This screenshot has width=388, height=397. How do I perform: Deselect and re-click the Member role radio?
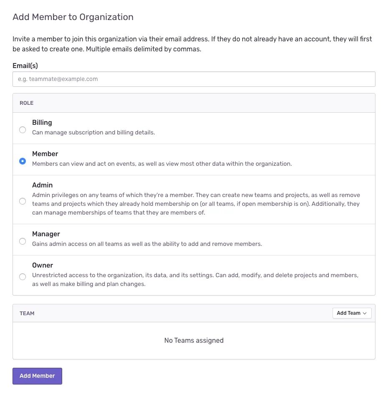click(23, 161)
